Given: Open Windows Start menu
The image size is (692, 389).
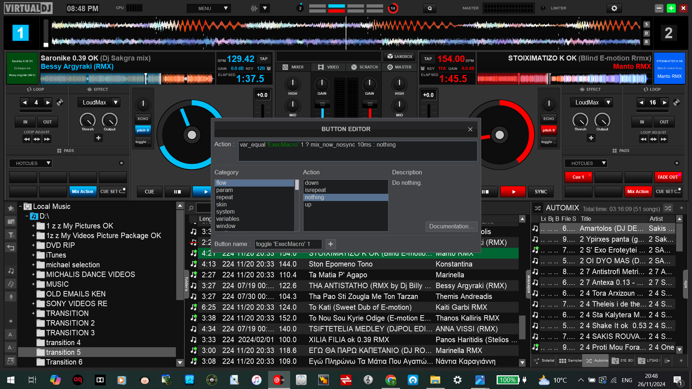Looking at the screenshot, I should coord(11,380).
